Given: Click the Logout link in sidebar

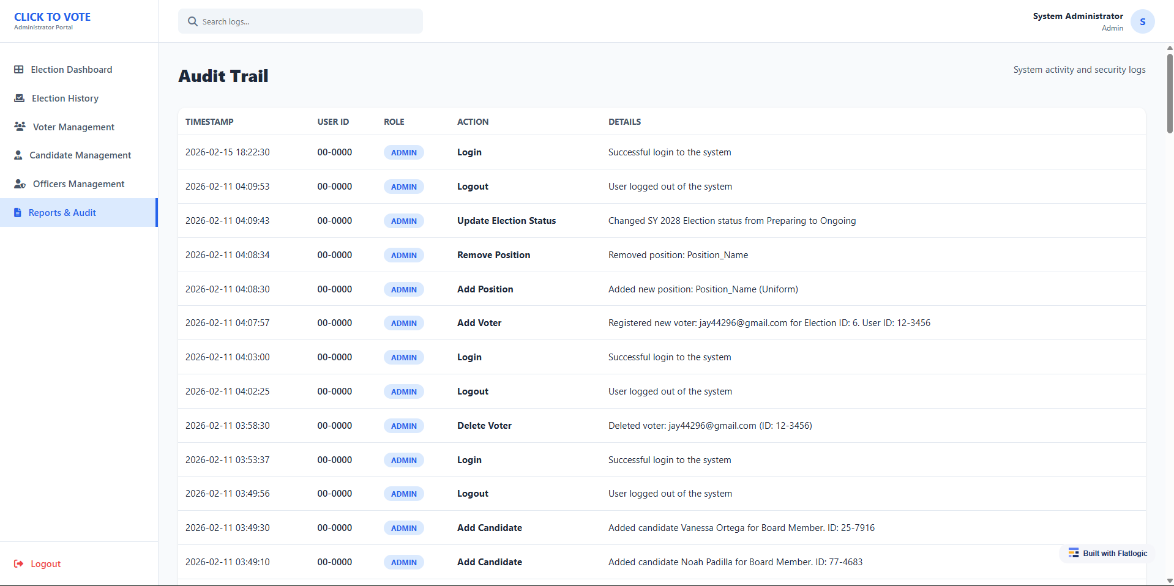Looking at the screenshot, I should coord(45,564).
